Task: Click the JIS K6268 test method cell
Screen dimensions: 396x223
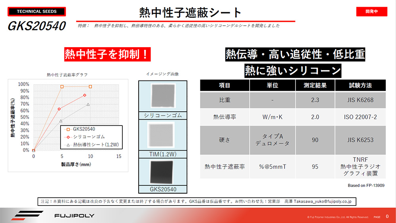Action: pyautogui.click(x=360, y=100)
